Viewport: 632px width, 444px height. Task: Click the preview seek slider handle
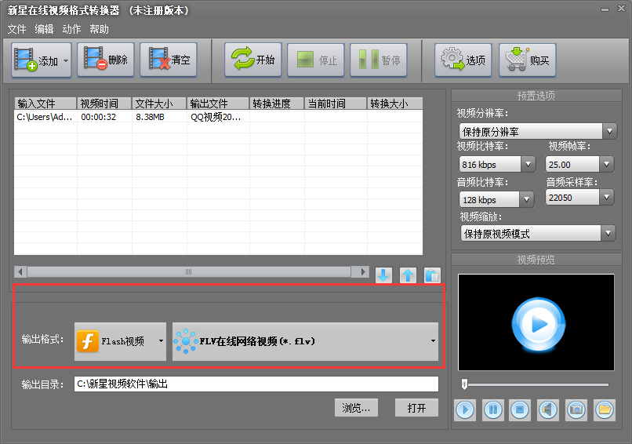pos(464,384)
